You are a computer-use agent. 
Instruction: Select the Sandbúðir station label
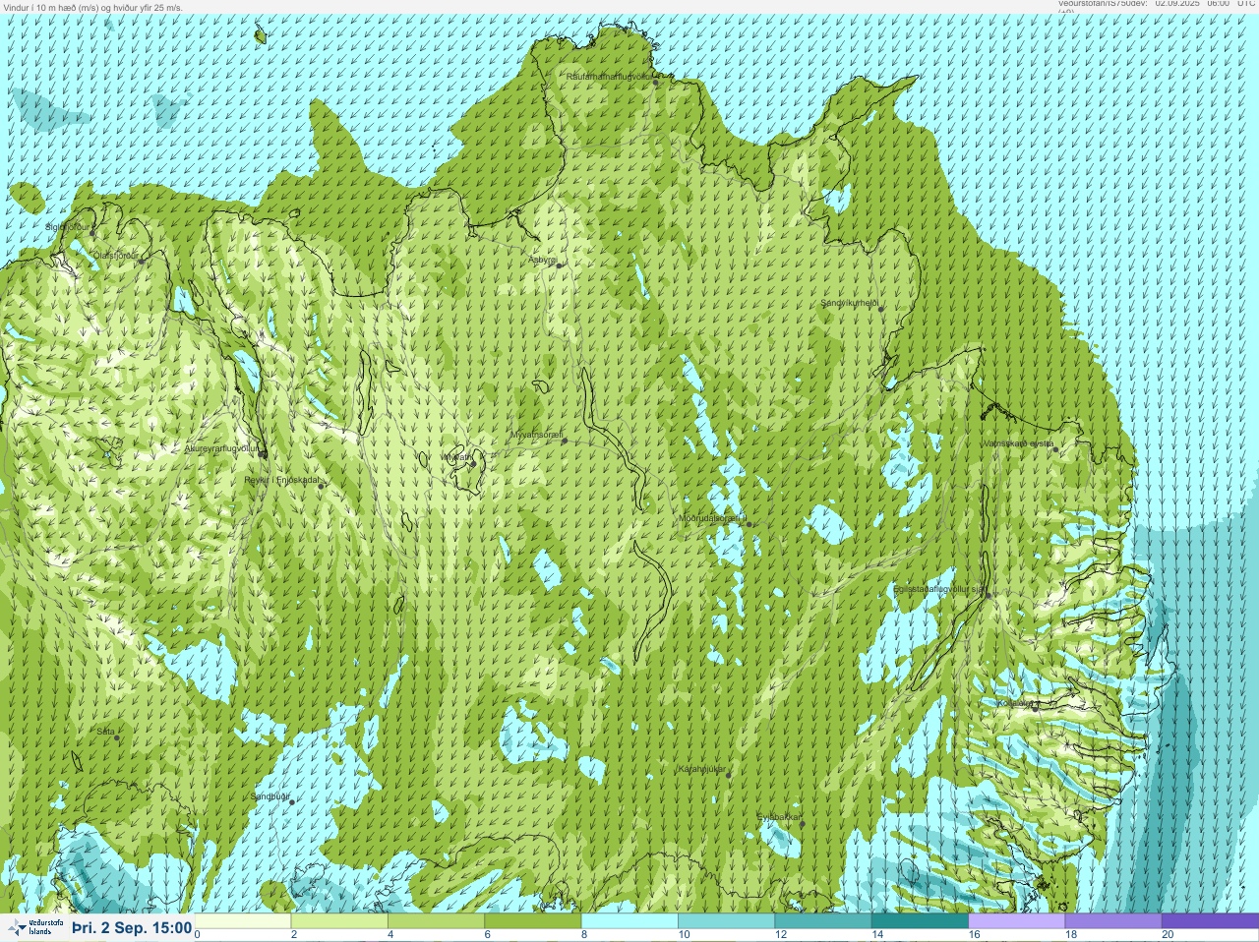[x=270, y=795]
